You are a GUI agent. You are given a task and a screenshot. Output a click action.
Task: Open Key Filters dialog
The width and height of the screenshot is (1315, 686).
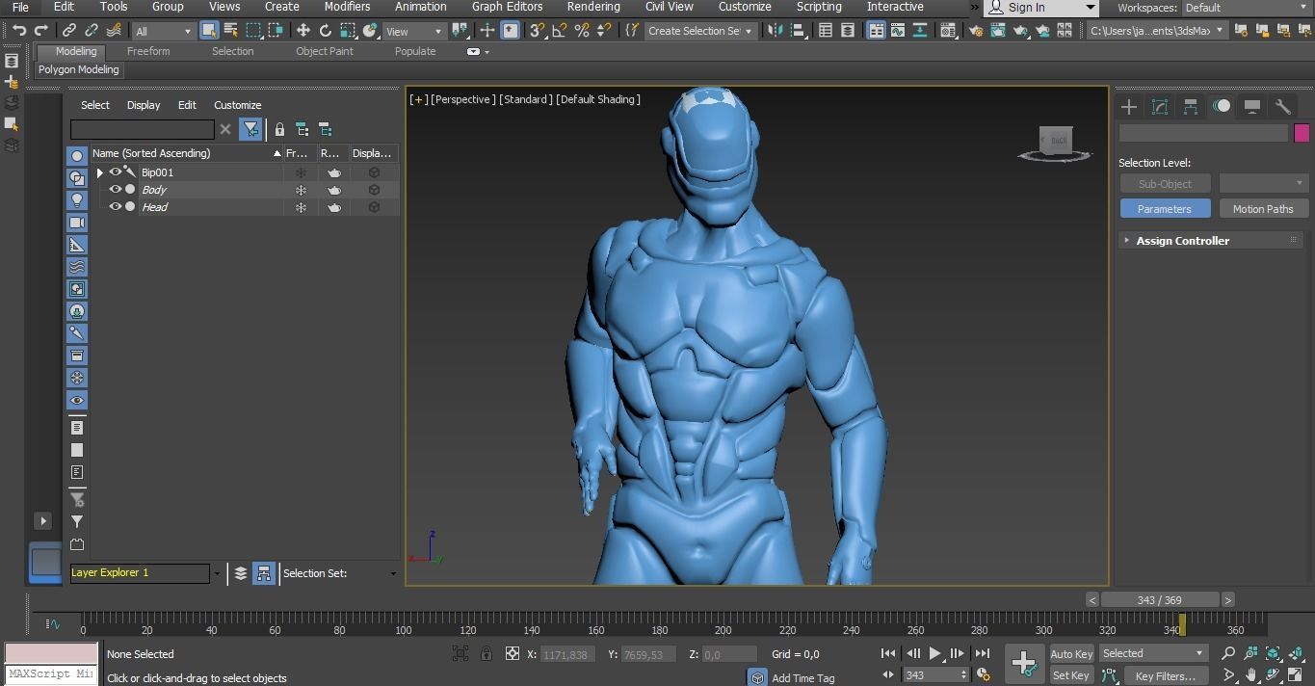1165,675
